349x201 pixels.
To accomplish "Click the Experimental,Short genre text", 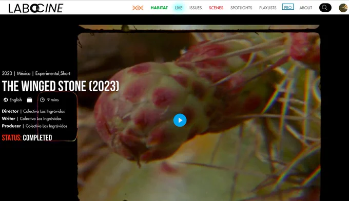I will tap(53, 73).
